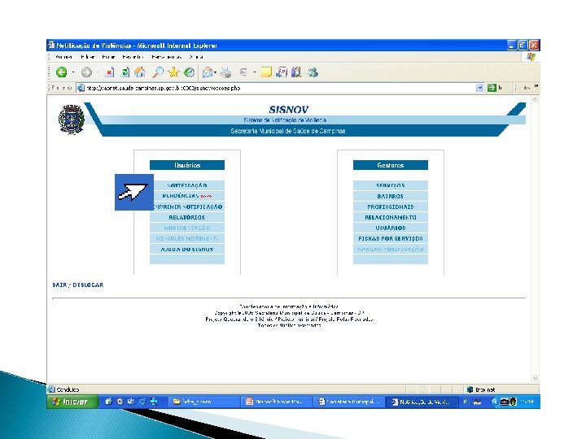586x439 pixels.
Task: Click the page scrollbar up arrow
Action: coord(535,99)
